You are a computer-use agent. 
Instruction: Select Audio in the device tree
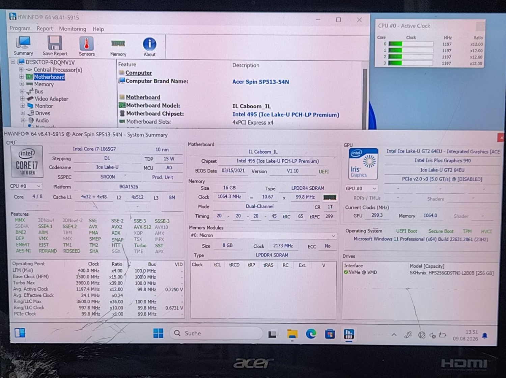point(42,120)
